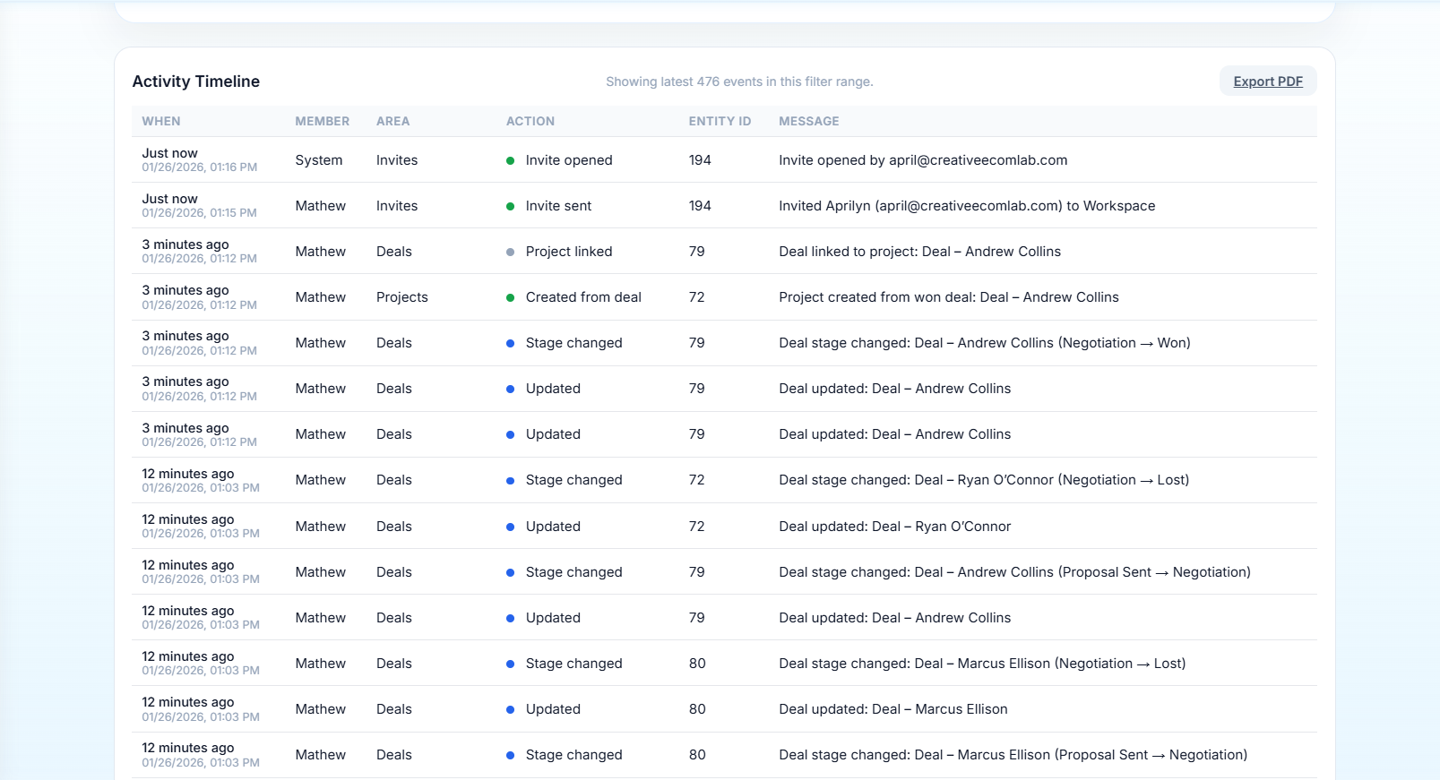Click blue dot on Ryan O'Connor Lost row
Image resolution: width=1440 pixels, height=780 pixels.
click(x=510, y=481)
